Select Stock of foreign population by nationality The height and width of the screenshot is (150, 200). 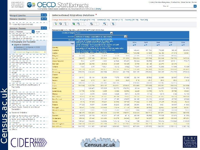[93, 46]
